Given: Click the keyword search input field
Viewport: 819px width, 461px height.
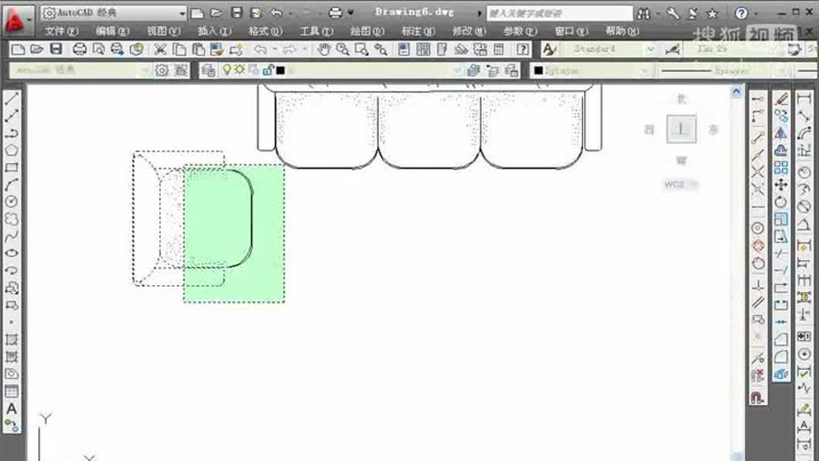Looking at the screenshot, I should point(560,13).
